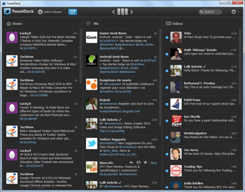
Task: Click the @techhew mention in Gamer Geek News
Action: click(106, 45)
